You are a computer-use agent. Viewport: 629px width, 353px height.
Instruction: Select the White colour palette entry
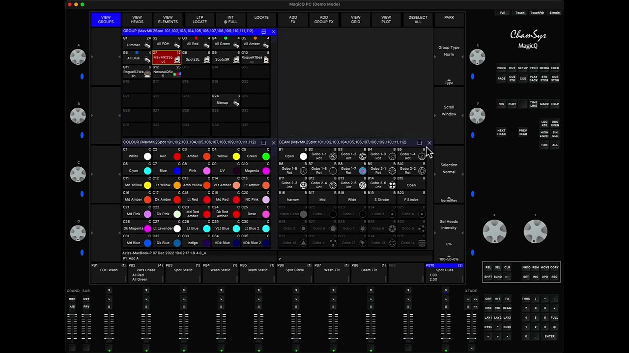[x=137, y=154]
